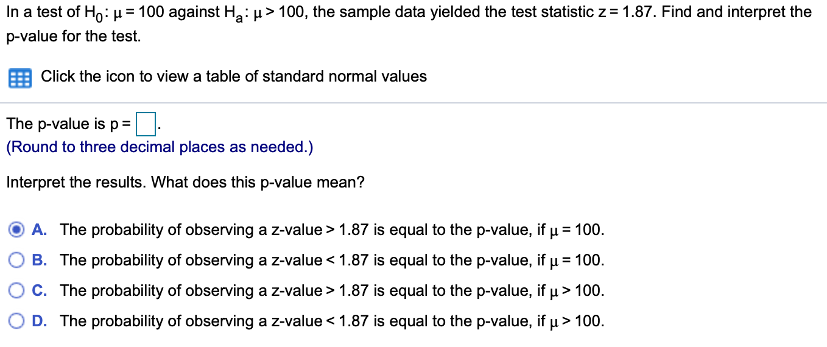Click the bold 'D.' choice letter
This screenshot has height=347, width=827.
40,321
